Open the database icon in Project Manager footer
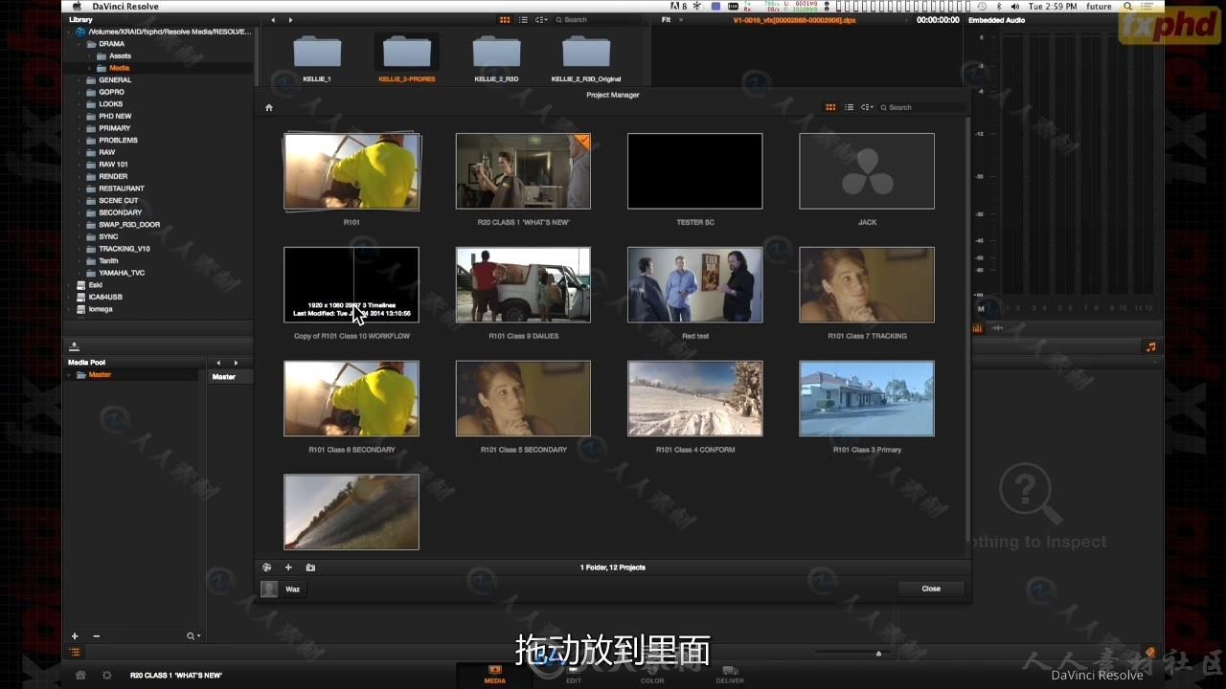 coord(267,567)
